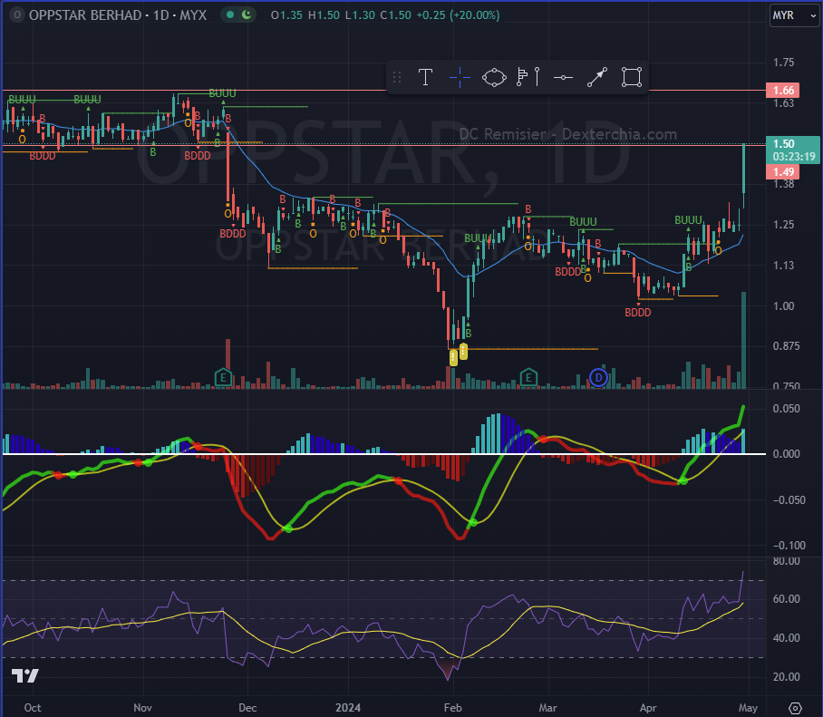Image resolution: width=823 pixels, height=717 pixels.
Task: Grab the drawing toolbar's dotted handle
Action: point(397,78)
